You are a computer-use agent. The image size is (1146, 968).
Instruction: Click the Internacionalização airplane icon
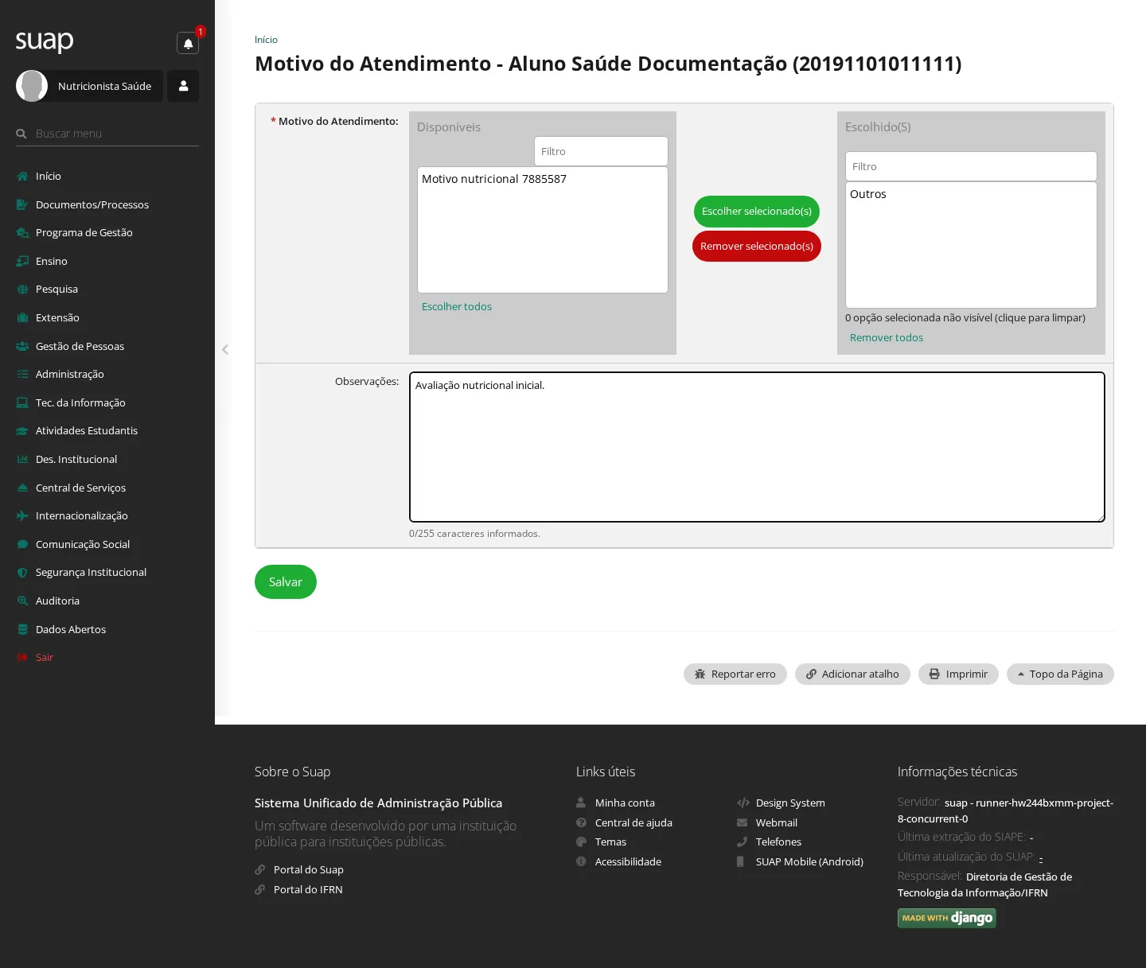click(22, 516)
